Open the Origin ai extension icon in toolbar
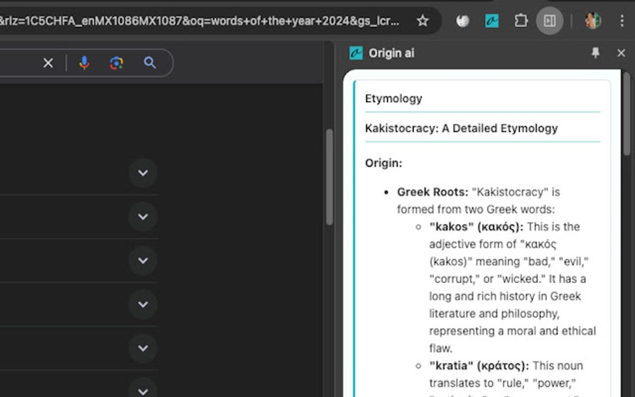635x397 pixels. pyautogui.click(x=492, y=21)
